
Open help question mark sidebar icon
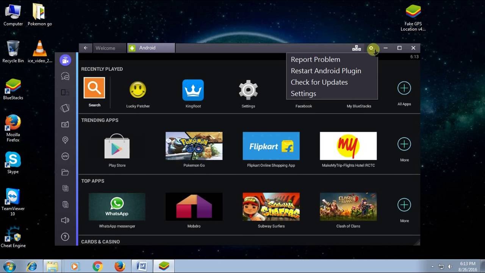(x=65, y=237)
